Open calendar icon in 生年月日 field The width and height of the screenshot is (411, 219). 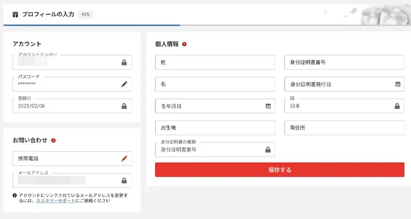coord(268,106)
